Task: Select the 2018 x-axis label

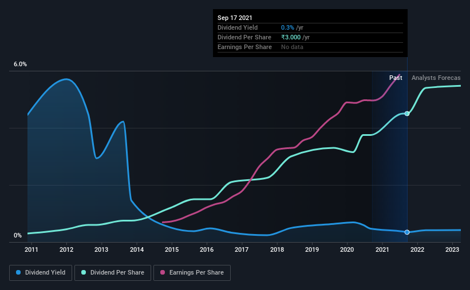Action: pos(277,249)
